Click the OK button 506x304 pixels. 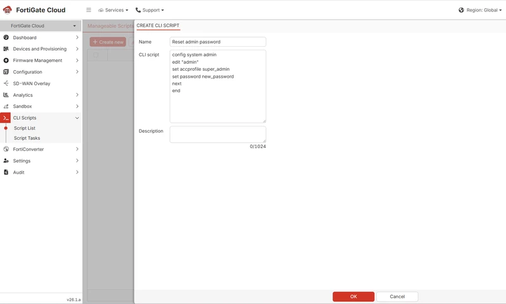pyautogui.click(x=353, y=296)
